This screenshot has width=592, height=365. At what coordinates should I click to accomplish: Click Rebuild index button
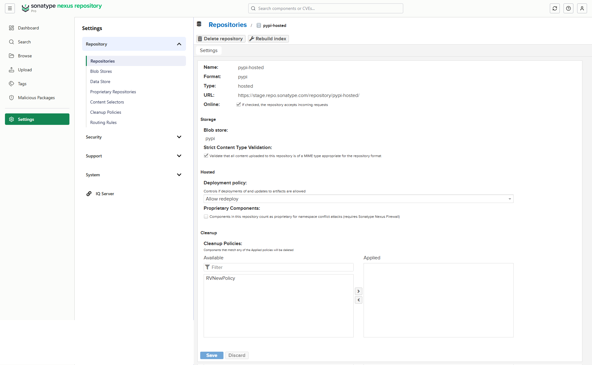click(x=268, y=39)
